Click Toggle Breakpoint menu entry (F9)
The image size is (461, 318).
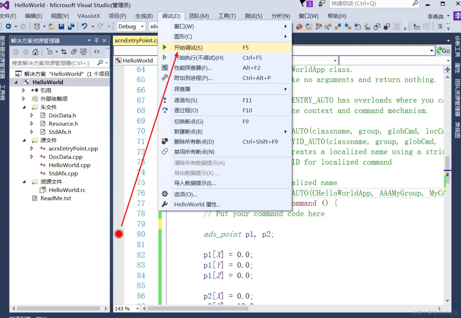click(225, 121)
